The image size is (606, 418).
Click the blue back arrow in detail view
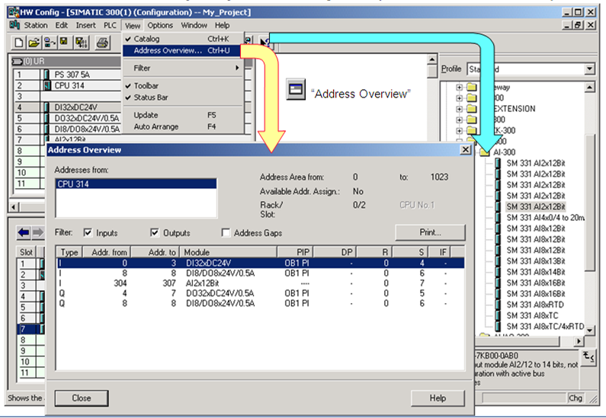tap(24, 232)
